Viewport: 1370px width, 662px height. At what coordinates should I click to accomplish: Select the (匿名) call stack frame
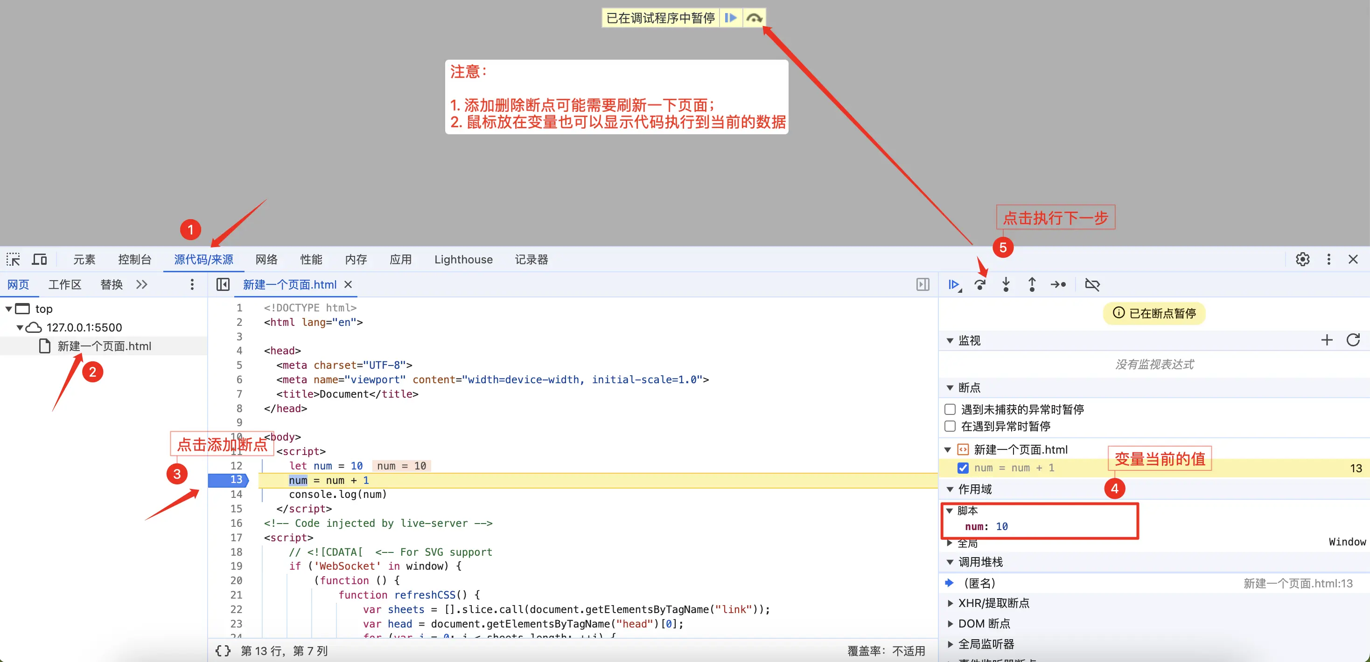[x=1154, y=583]
